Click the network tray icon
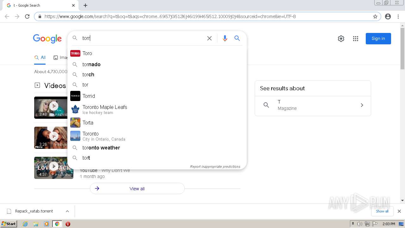The width and height of the screenshot is (405, 228). pyautogui.click(x=367, y=224)
